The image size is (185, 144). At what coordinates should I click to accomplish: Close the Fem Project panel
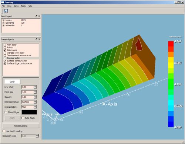click(39, 16)
